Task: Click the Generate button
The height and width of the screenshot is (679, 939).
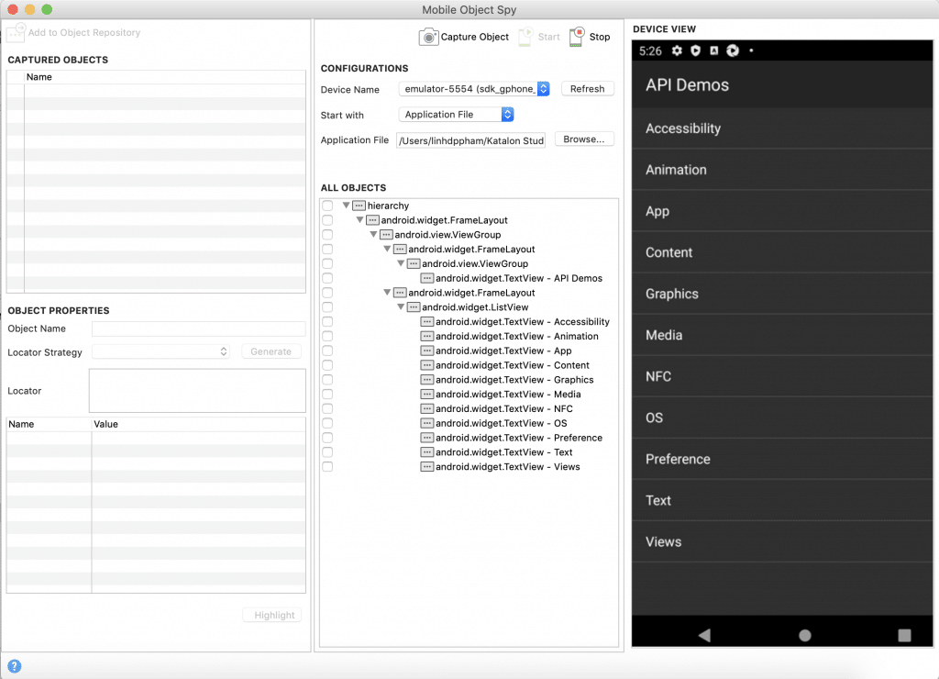Action: coord(271,351)
